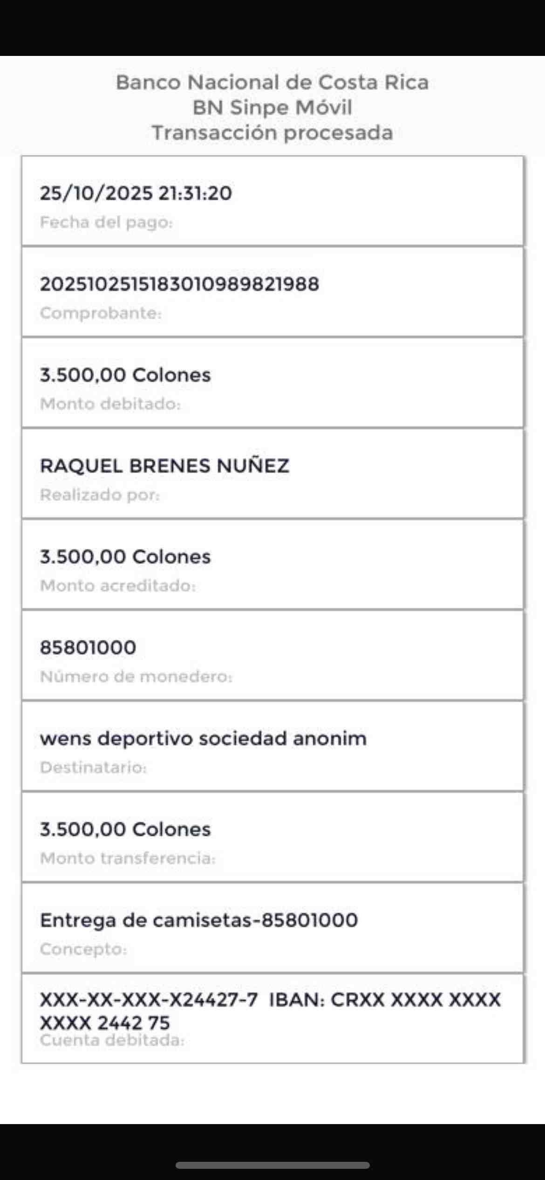This screenshot has width=545, height=1180.
Task: Tap the Fecha del pago label
Action: click(106, 222)
